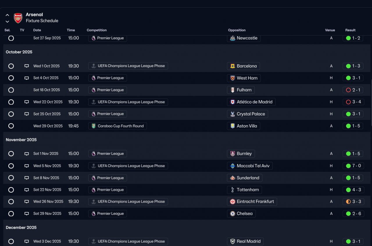Click the Sel. column header

coord(8,30)
